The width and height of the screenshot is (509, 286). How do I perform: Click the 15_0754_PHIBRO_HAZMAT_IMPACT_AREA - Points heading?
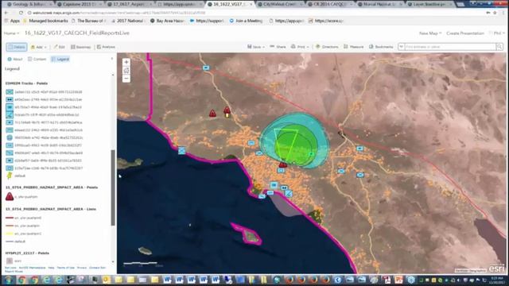tap(52, 187)
